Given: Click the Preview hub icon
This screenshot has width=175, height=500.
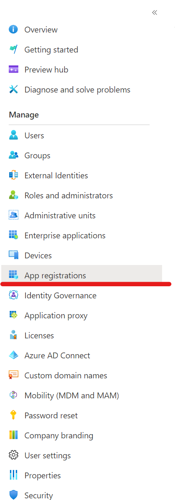Looking at the screenshot, I should [13, 70].
